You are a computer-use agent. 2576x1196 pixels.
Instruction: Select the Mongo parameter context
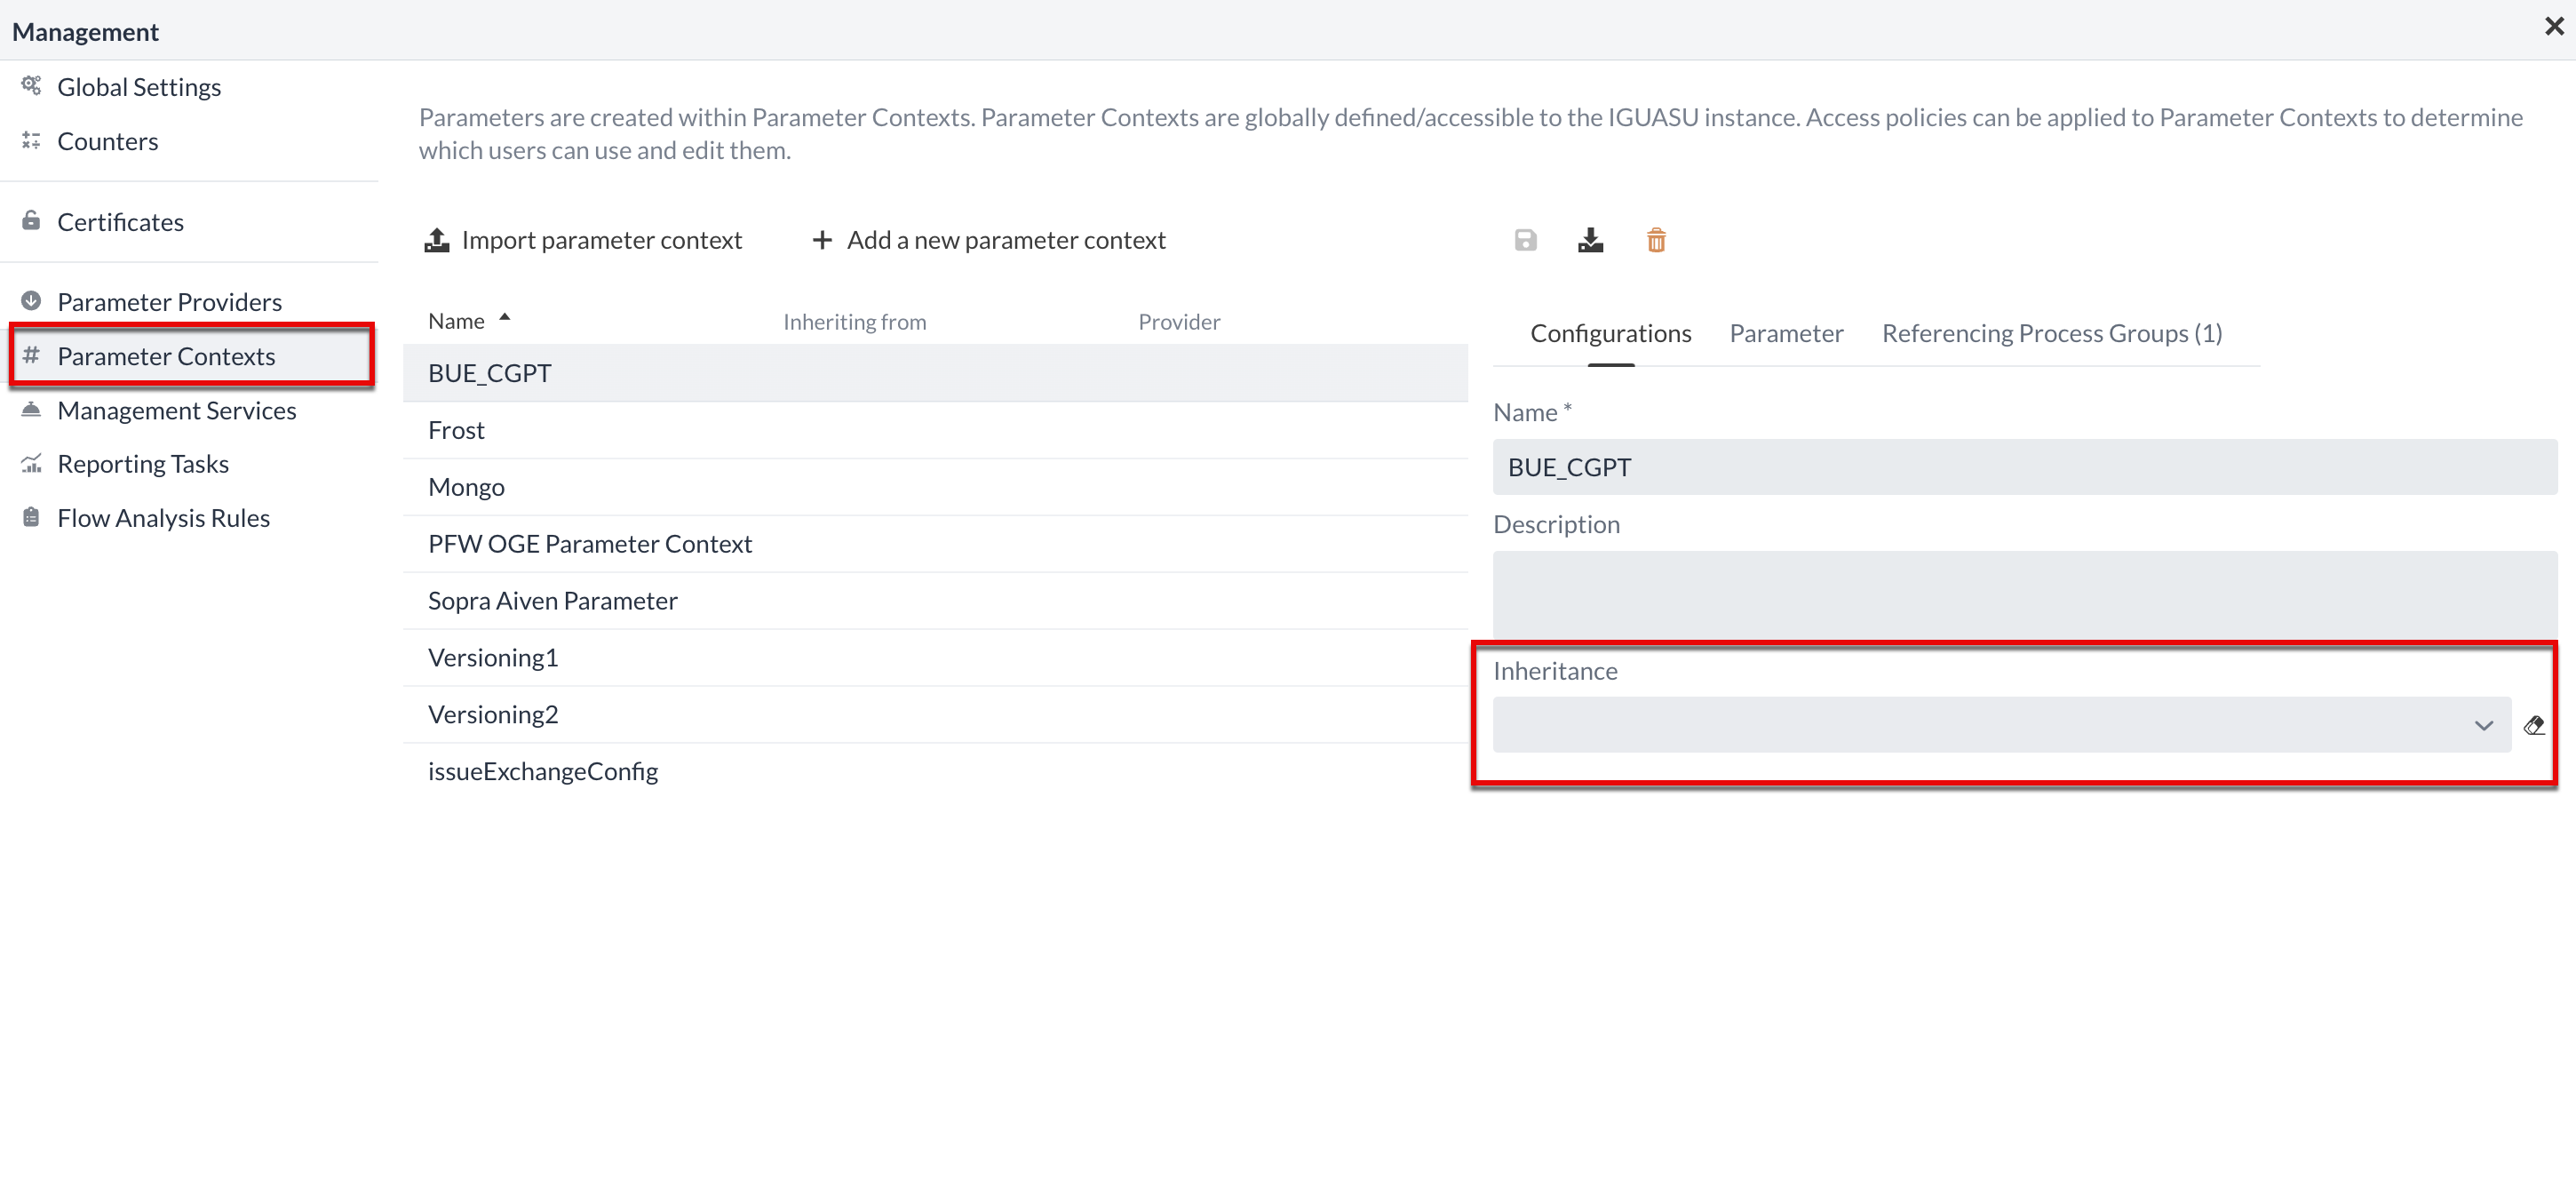point(935,487)
